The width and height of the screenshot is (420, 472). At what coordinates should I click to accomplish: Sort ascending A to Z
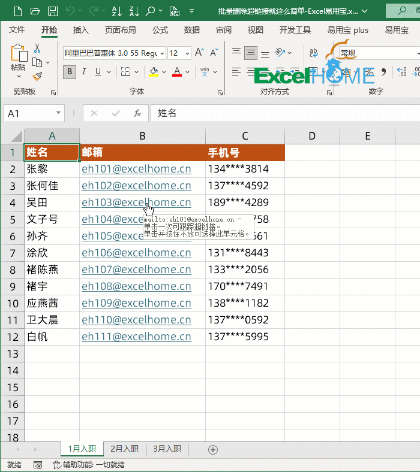pyautogui.click(x=116, y=11)
